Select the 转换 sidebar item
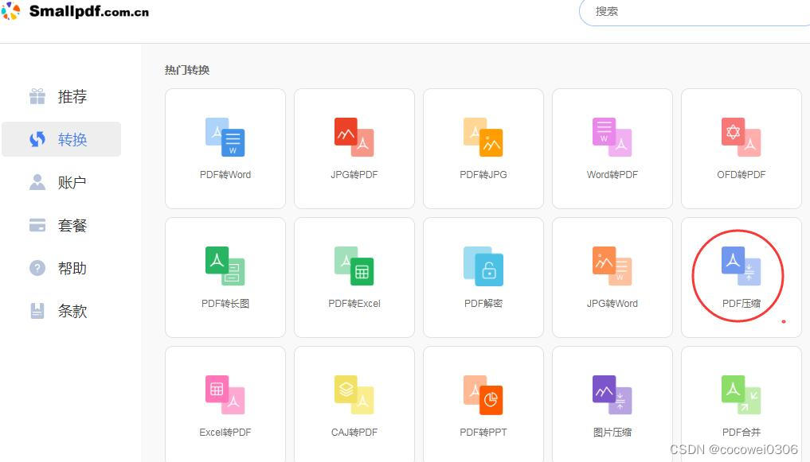The width and height of the screenshot is (810, 462). (61, 139)
